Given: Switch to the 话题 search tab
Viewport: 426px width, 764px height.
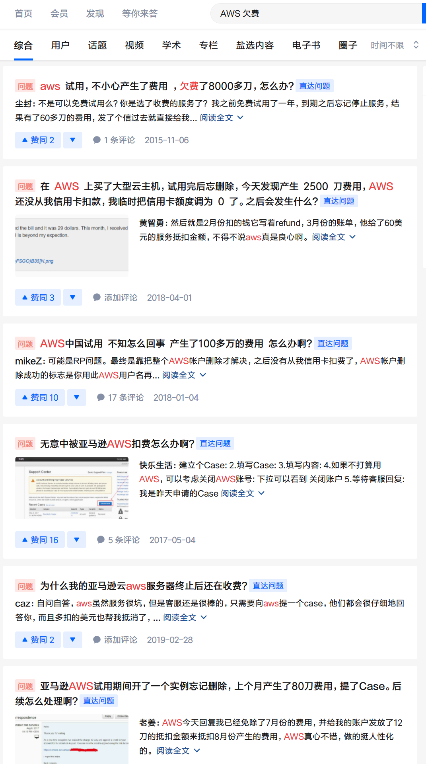Looking at the screenshot, I should click(97, 45).
